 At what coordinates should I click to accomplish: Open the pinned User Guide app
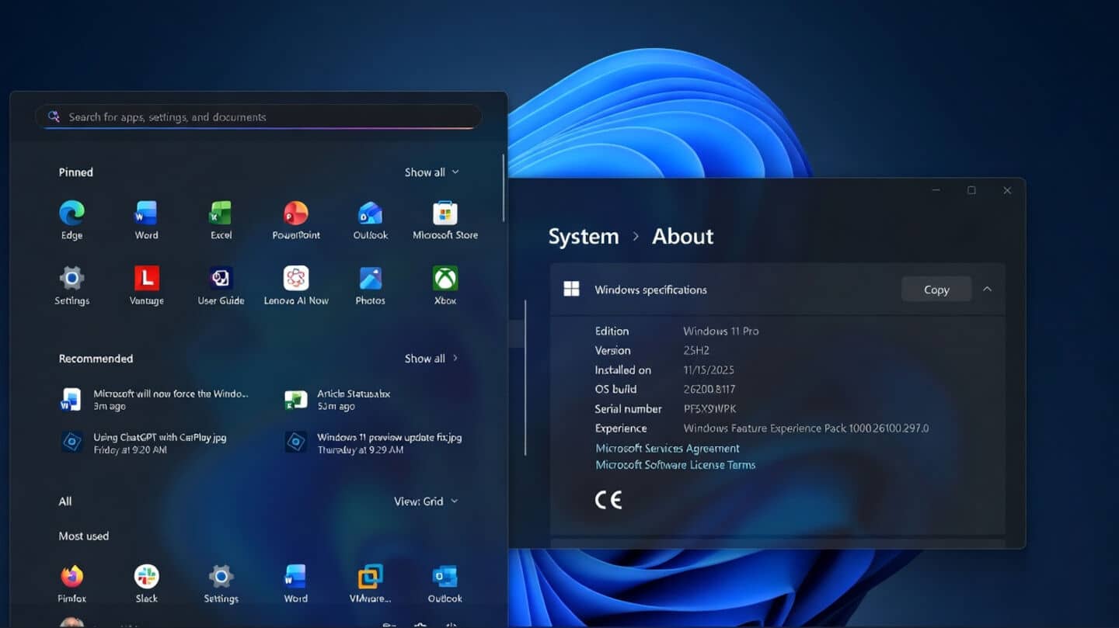[x=221, y=286]
